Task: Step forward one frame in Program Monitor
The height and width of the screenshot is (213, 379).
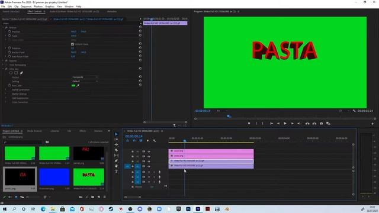Action: (x=292, y=124)
